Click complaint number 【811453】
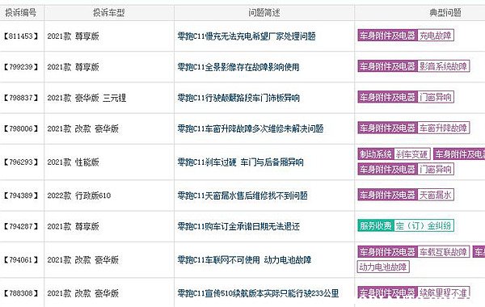Viewport: 485px width, 307px height. [21, 36]
